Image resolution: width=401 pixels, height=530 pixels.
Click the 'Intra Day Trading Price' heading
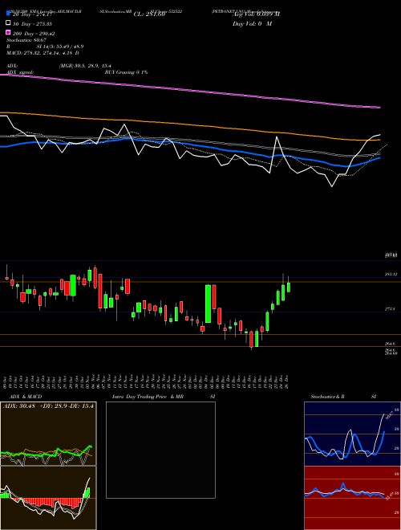140,397
